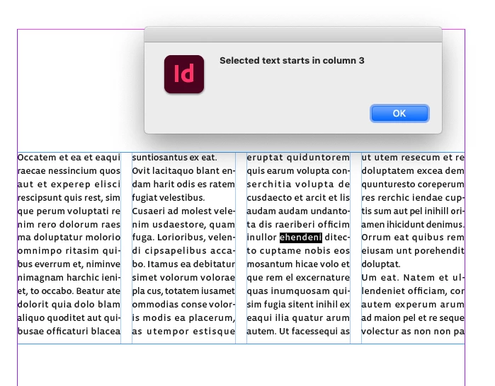
Task: Click the line 'busae officaturi blacea'
Action: (69, 331)
